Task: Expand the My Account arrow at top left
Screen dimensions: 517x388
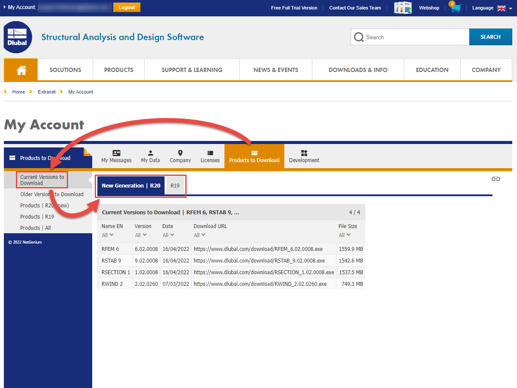Action: click(x=5, y=7)
